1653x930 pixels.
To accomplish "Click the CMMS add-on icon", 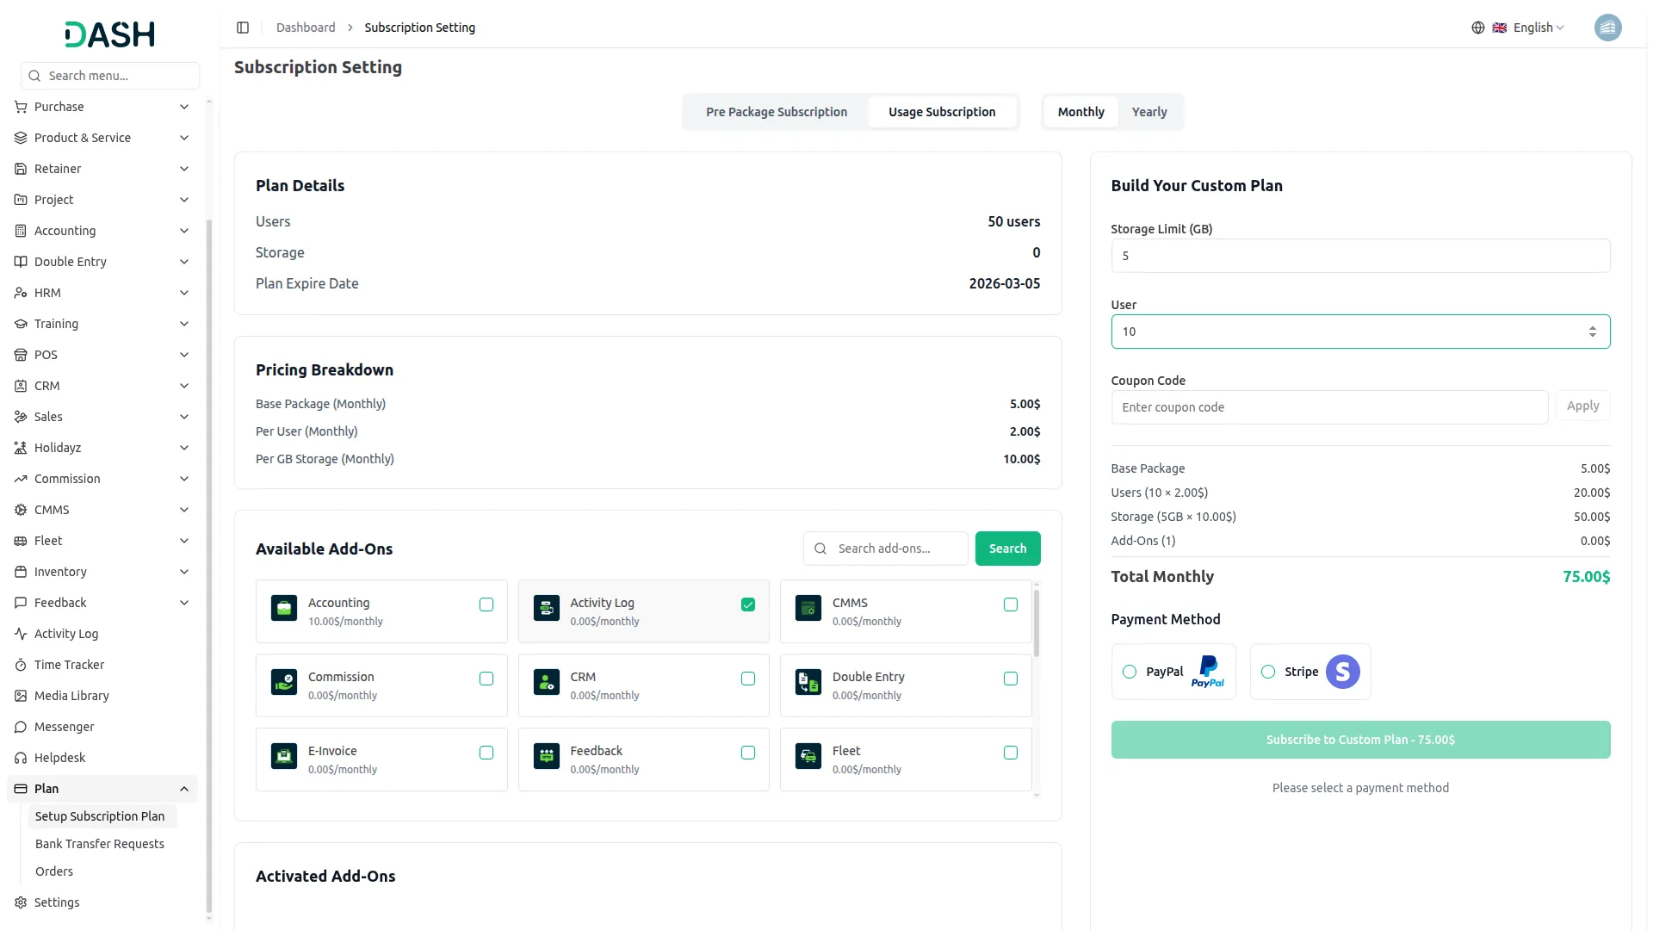I will pos(808,608).
